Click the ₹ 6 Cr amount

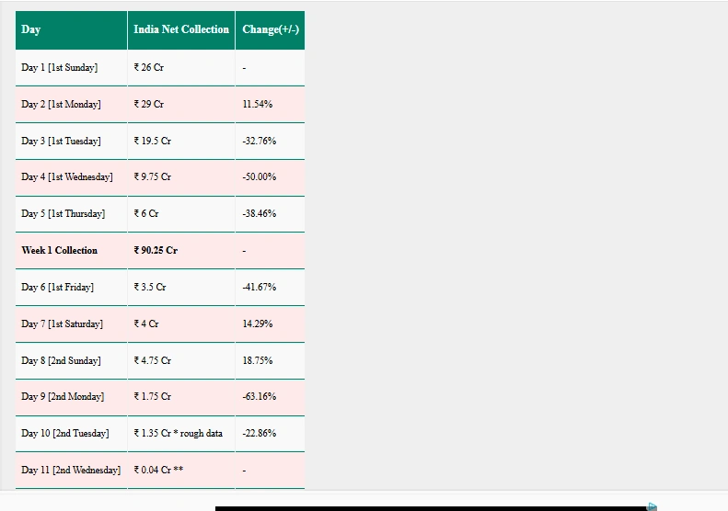[146, 214]
